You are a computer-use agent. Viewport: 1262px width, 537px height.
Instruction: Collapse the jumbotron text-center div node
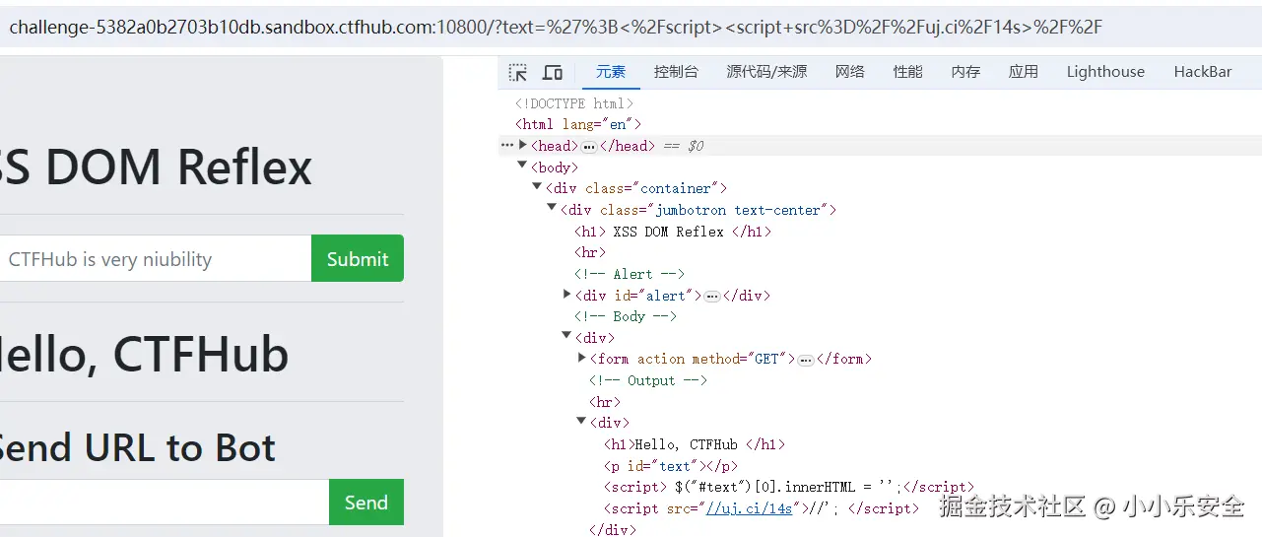pos(552,208)
